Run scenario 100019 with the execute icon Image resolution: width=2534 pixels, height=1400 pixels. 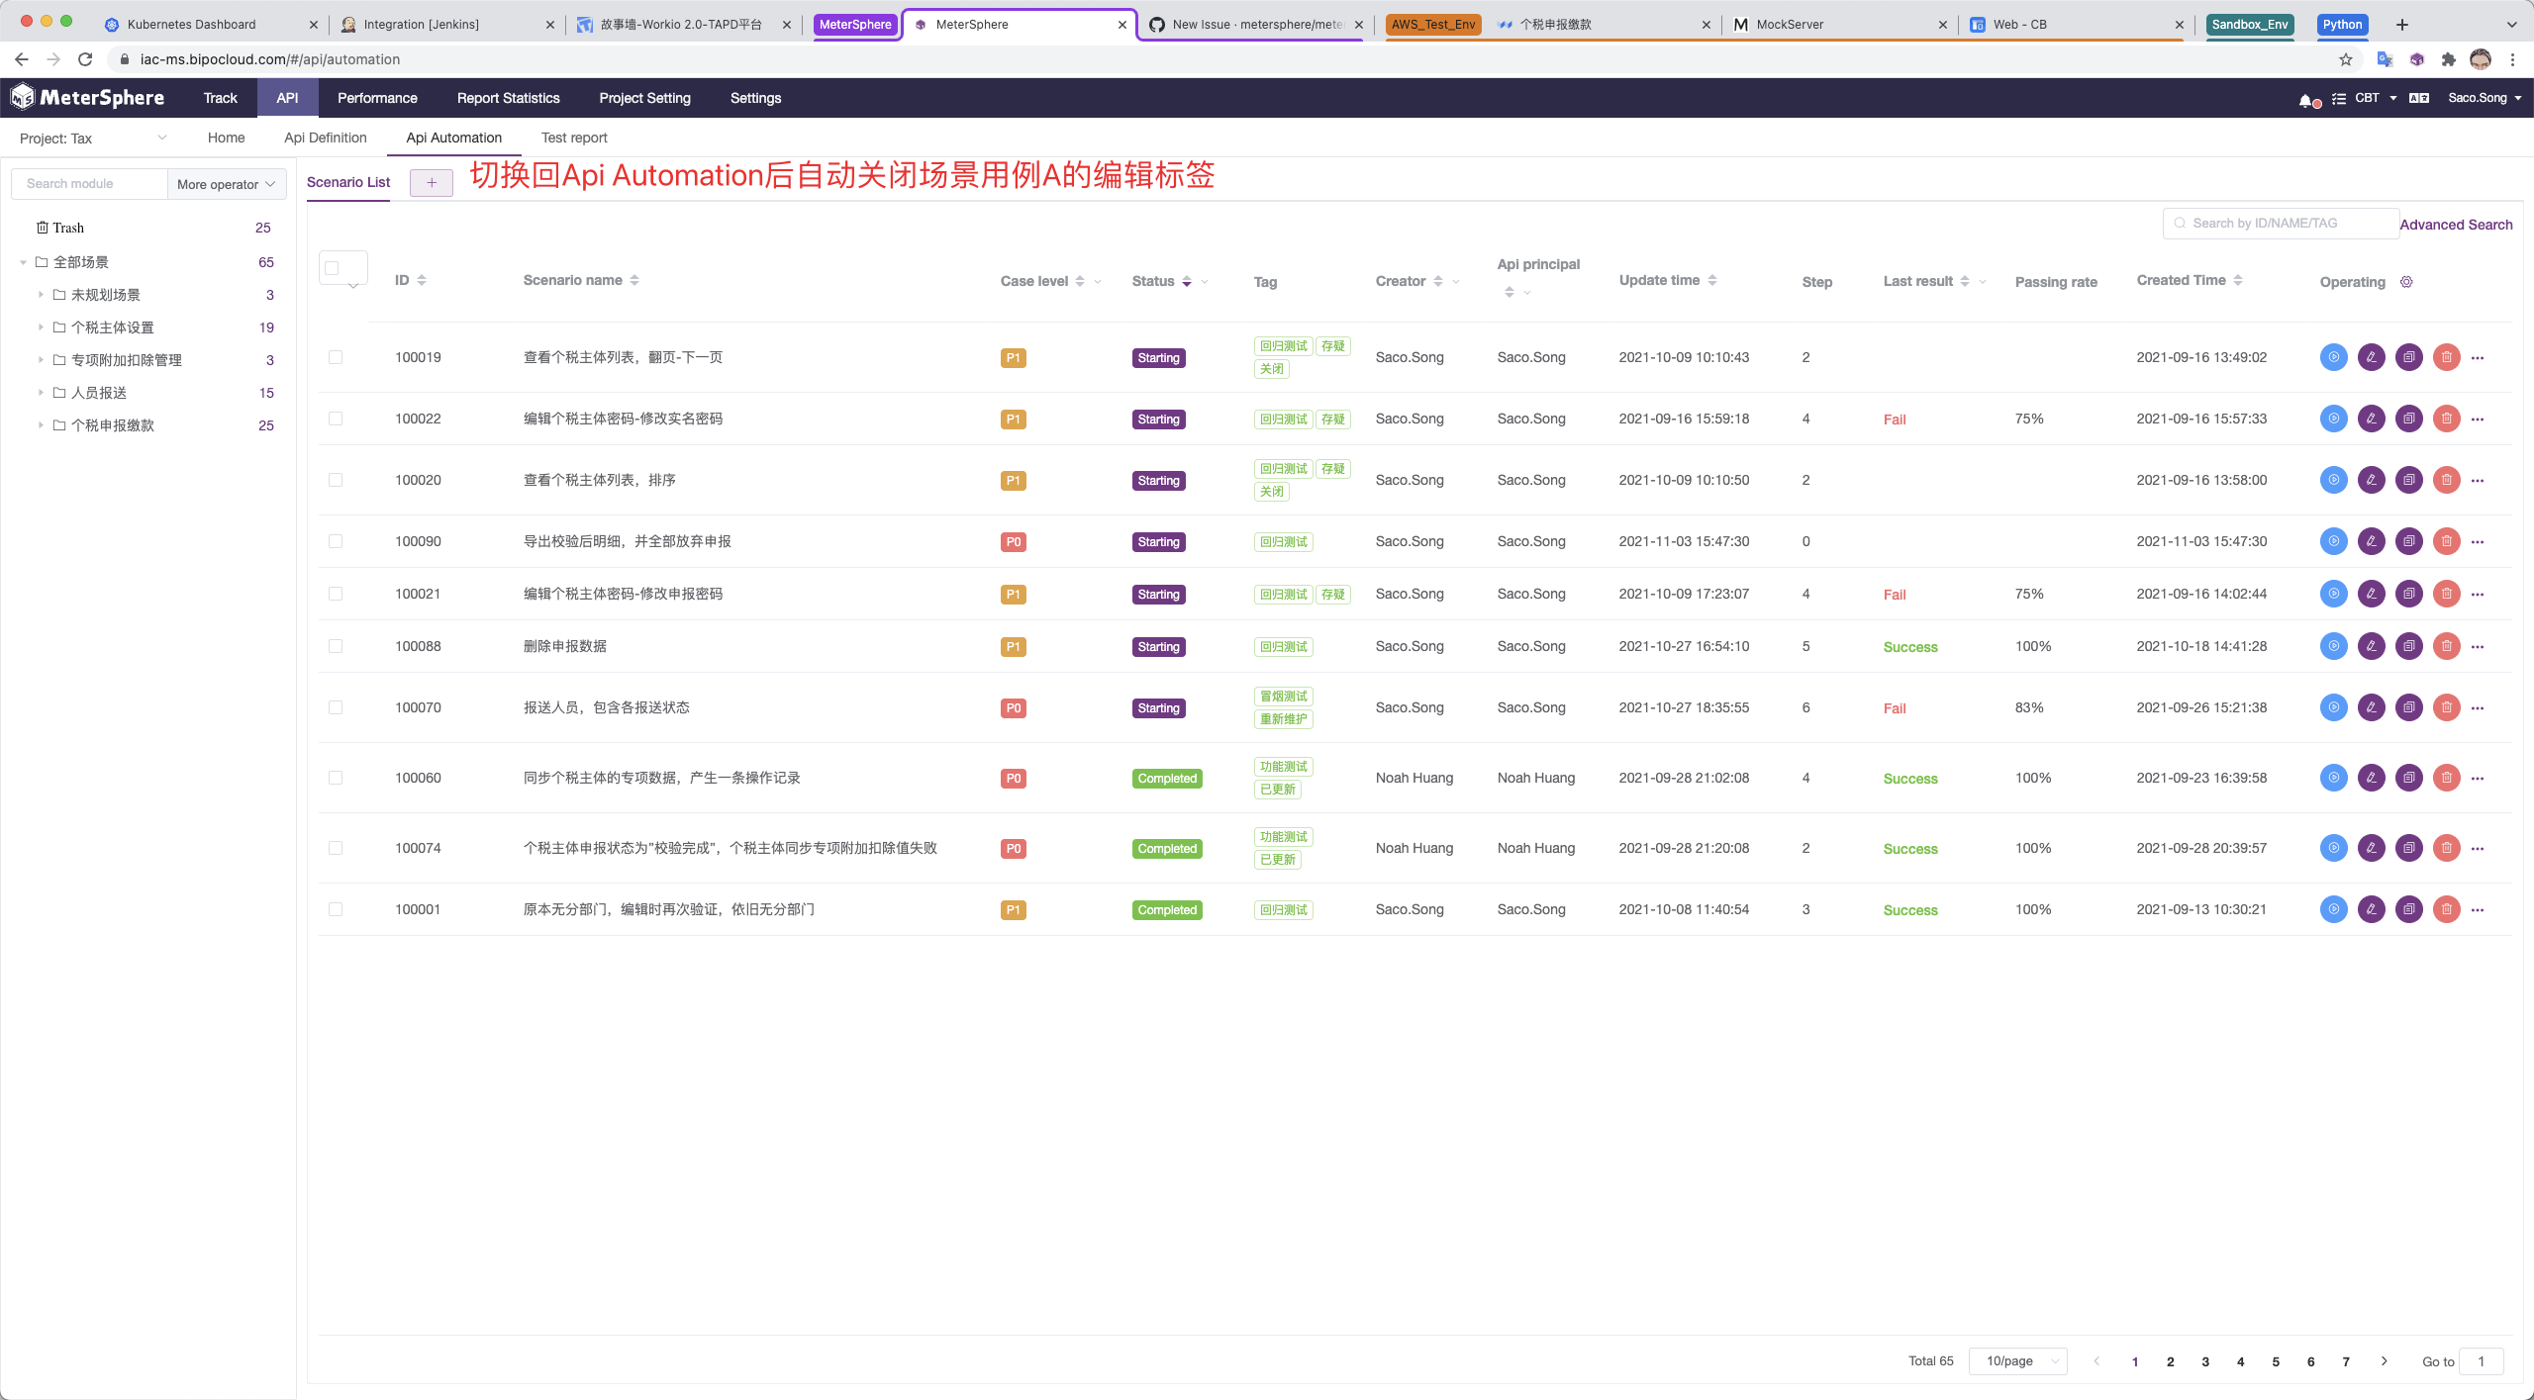click(x=2333, y=357)
